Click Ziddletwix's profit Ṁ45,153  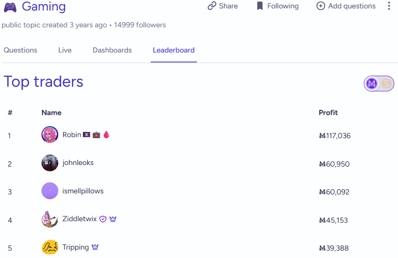tap(333, 220)
